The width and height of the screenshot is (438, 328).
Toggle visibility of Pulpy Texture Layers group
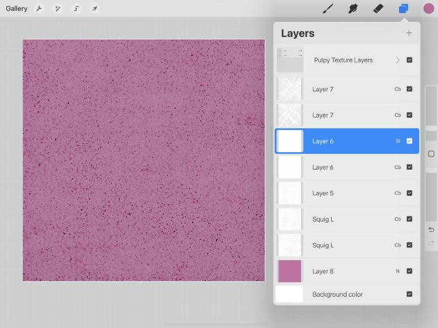[x=409, y=60]
